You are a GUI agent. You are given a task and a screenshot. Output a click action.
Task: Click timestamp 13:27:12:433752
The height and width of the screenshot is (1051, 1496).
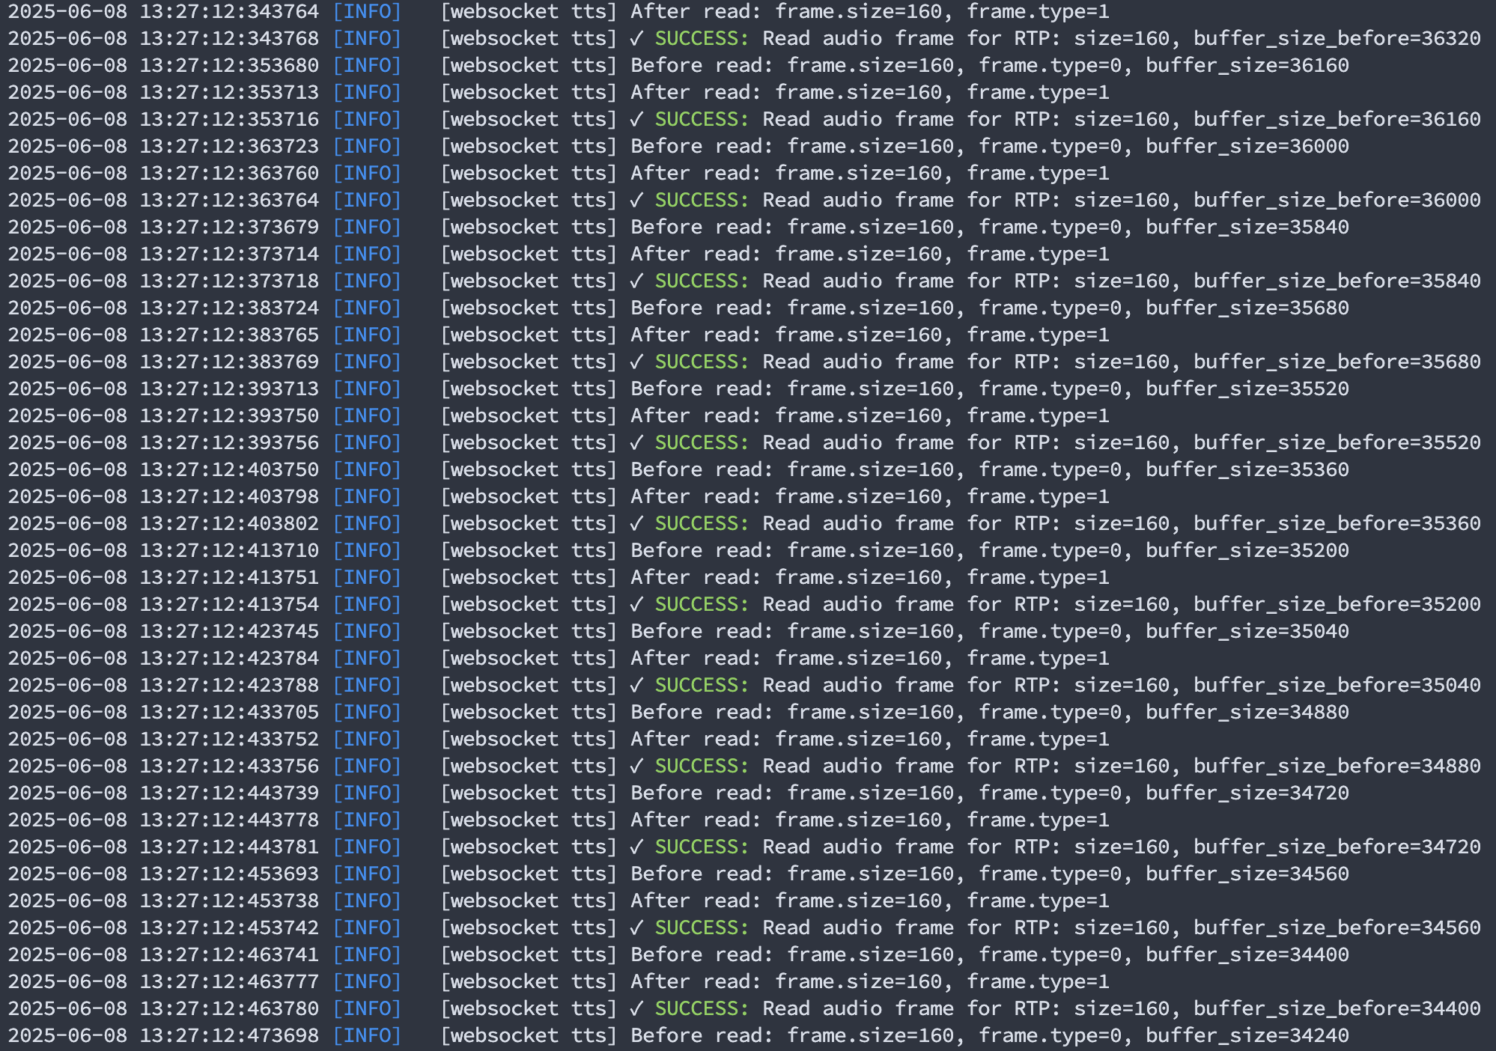[x=229, y=740]
